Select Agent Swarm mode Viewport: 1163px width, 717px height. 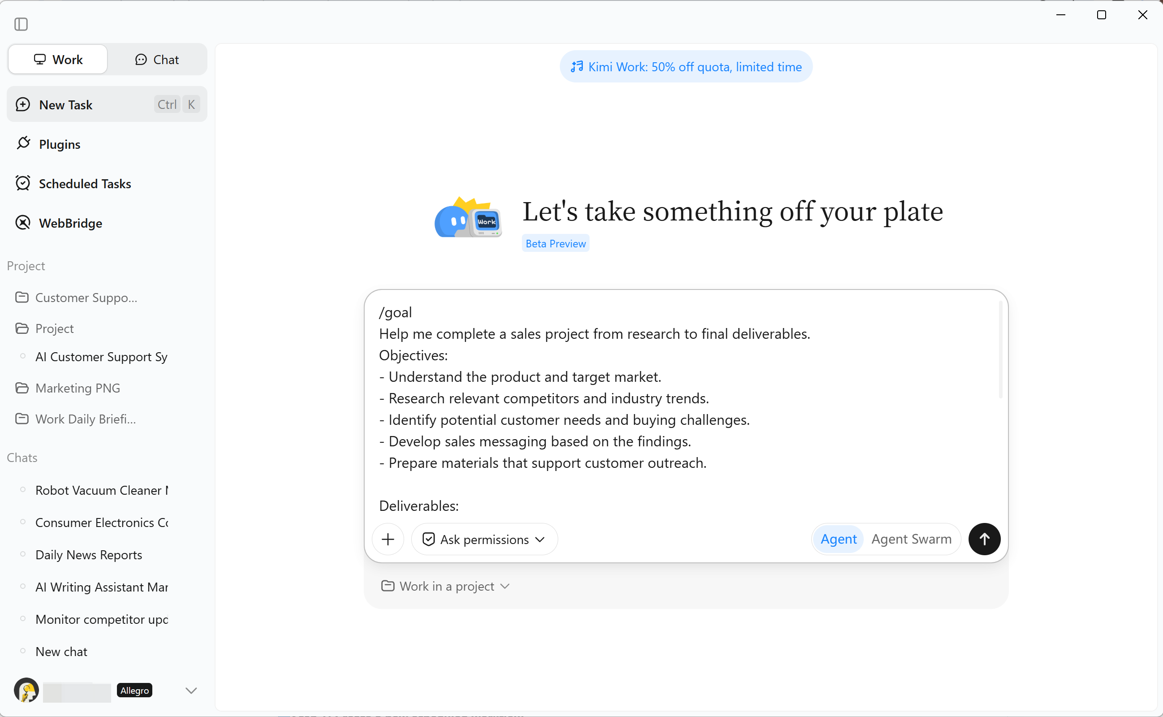pos(911,539)
